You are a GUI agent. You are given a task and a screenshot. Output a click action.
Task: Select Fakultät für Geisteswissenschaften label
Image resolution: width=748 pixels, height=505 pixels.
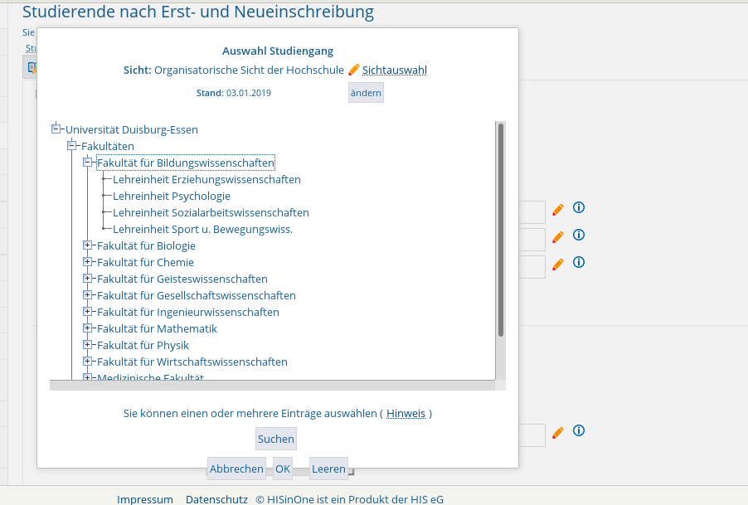pos(182,279)
